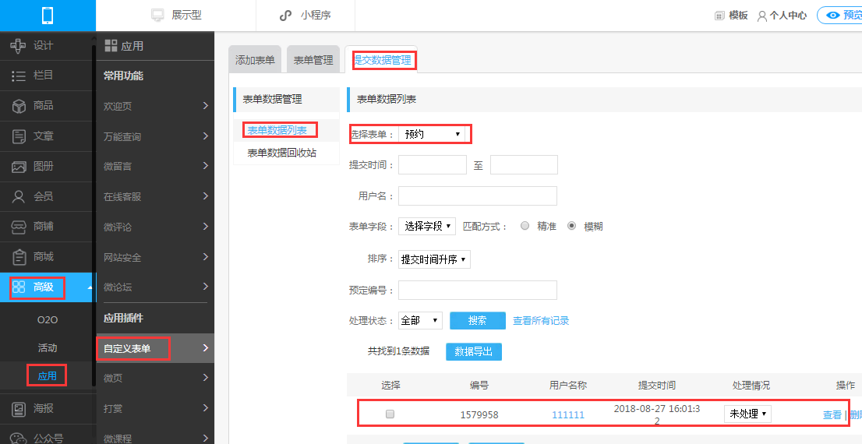Image resolution: width=862 pixels, height=444 pixels.
Task: Expand the 网站安全 submenu arrow
Action: tap(206, 256)
